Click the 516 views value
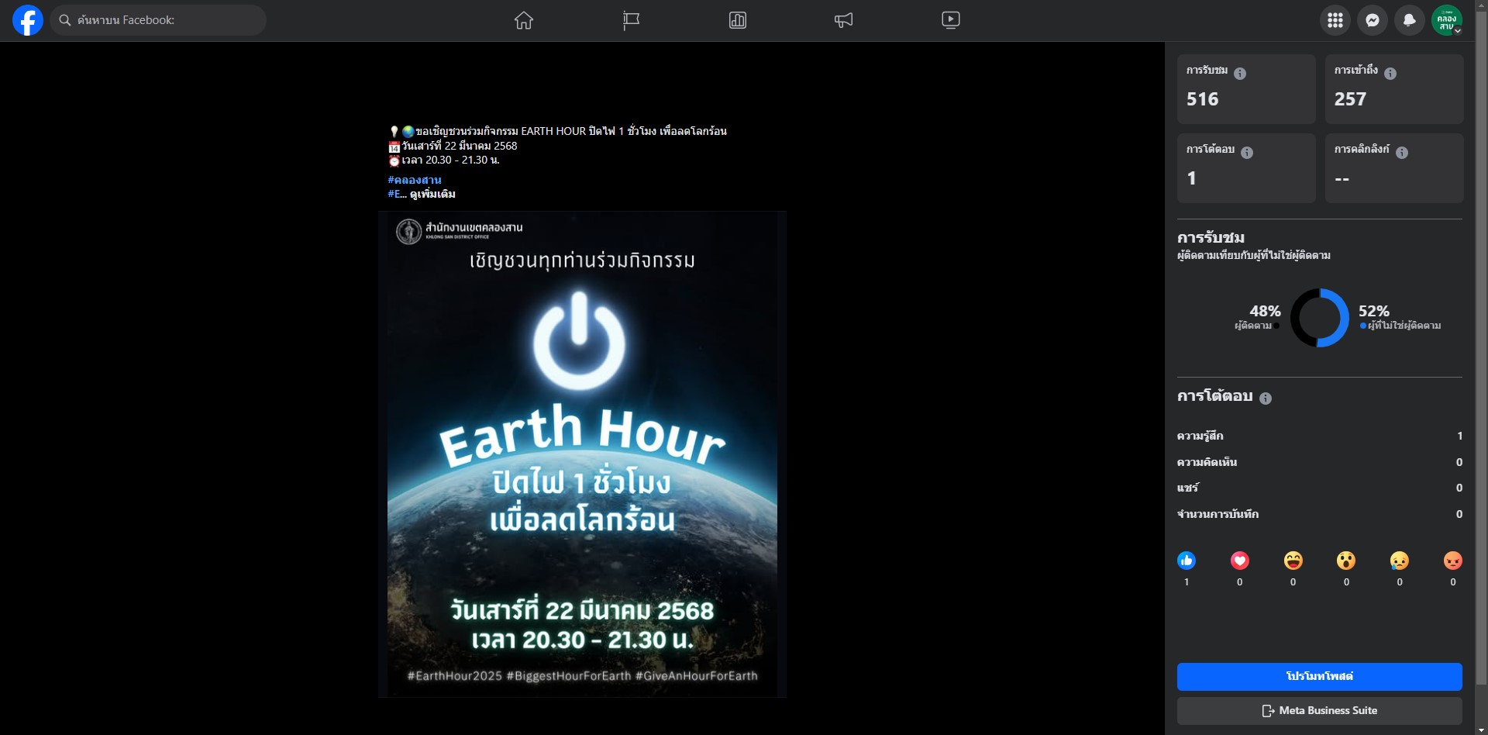 pos(1203,99)
